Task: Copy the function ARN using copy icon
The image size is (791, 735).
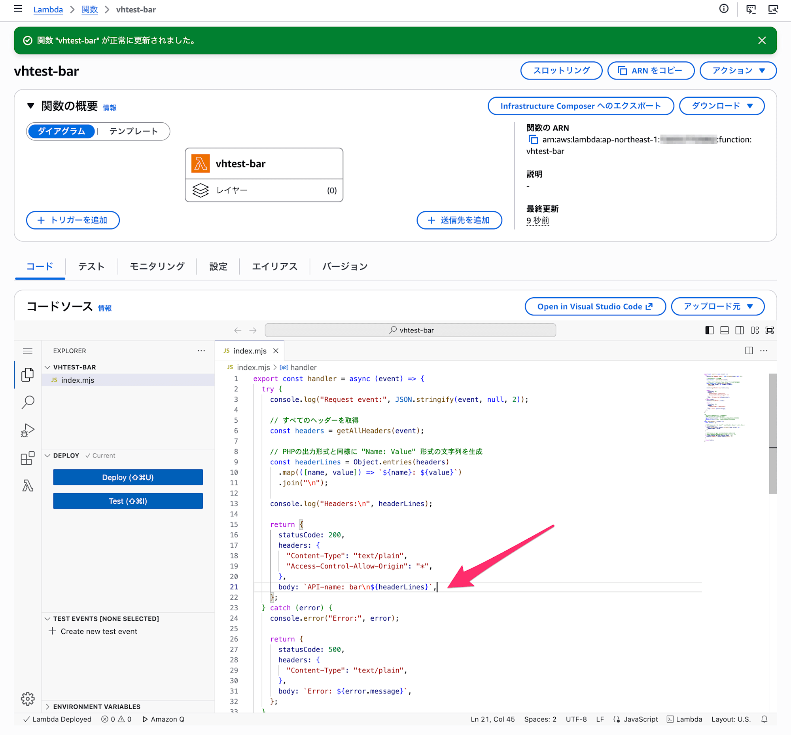Action: coord(533,140)
